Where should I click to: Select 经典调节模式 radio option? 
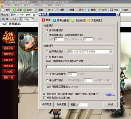(x=47, y=57)
